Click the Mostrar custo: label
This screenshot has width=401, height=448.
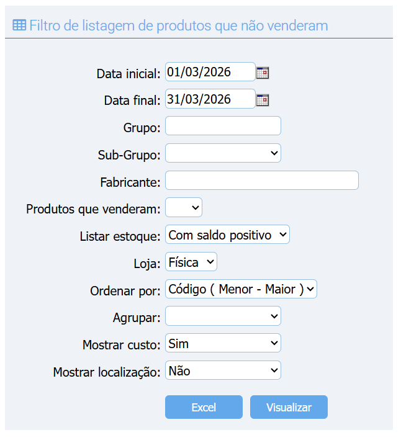[122, 345]
